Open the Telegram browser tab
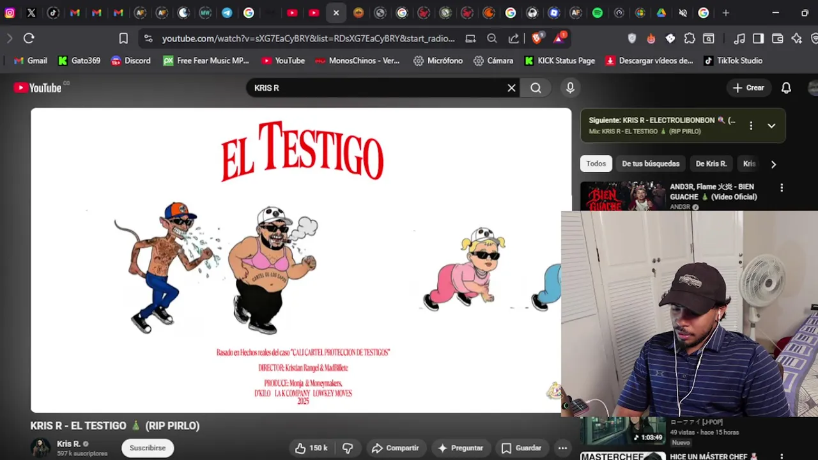The height and width of the screenshot is (460, 818). pos(227,13)
